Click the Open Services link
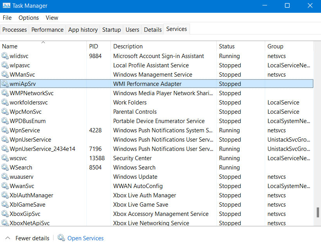Viewport: 321px width, 248px height. pyautogui.click(x=85, y=238)
